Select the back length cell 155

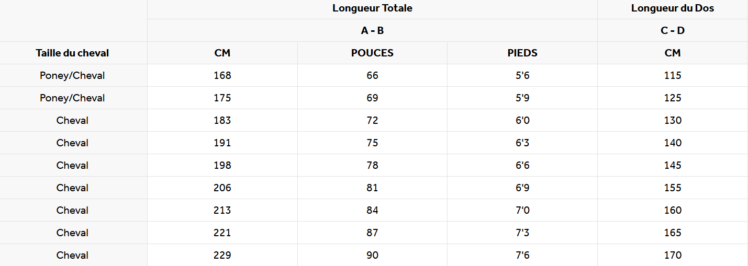click(673, 188)
